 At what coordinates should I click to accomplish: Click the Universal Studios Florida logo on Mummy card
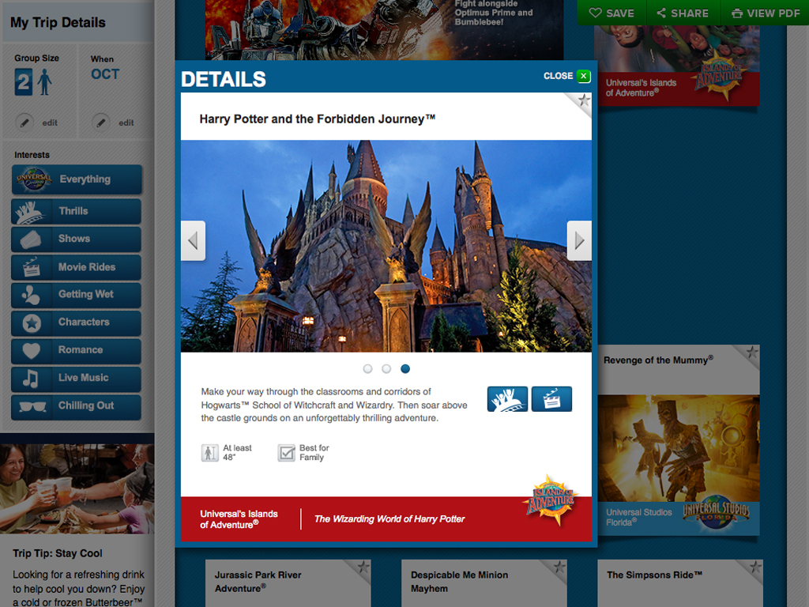pos(716,512)
